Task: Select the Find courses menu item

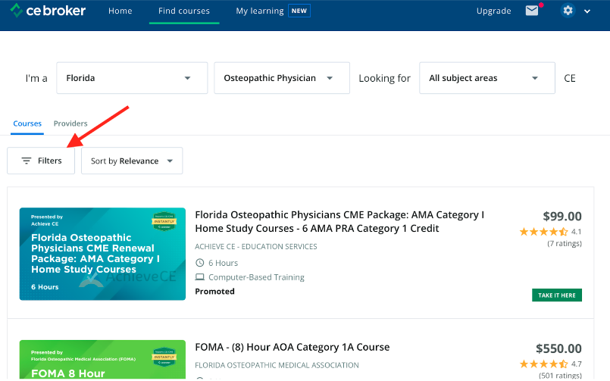Action: click(184, 11)
